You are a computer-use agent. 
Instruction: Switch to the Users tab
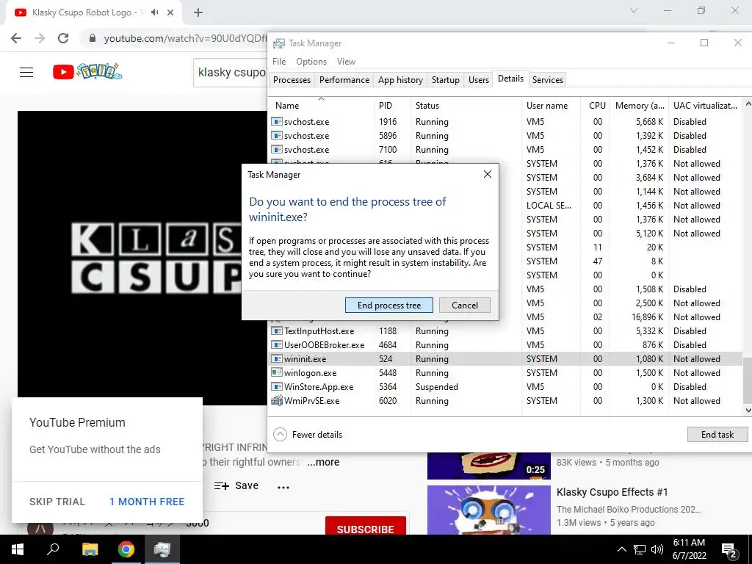479,79
